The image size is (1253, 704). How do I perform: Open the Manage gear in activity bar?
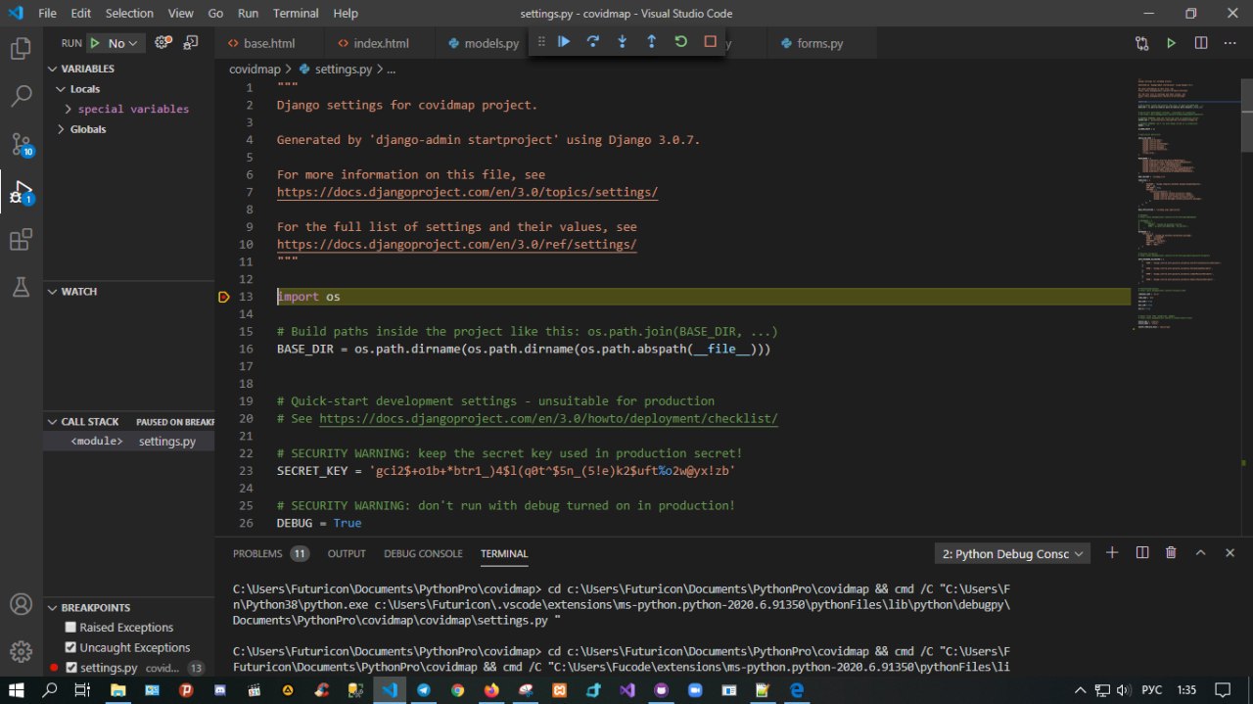coord(21,651)
